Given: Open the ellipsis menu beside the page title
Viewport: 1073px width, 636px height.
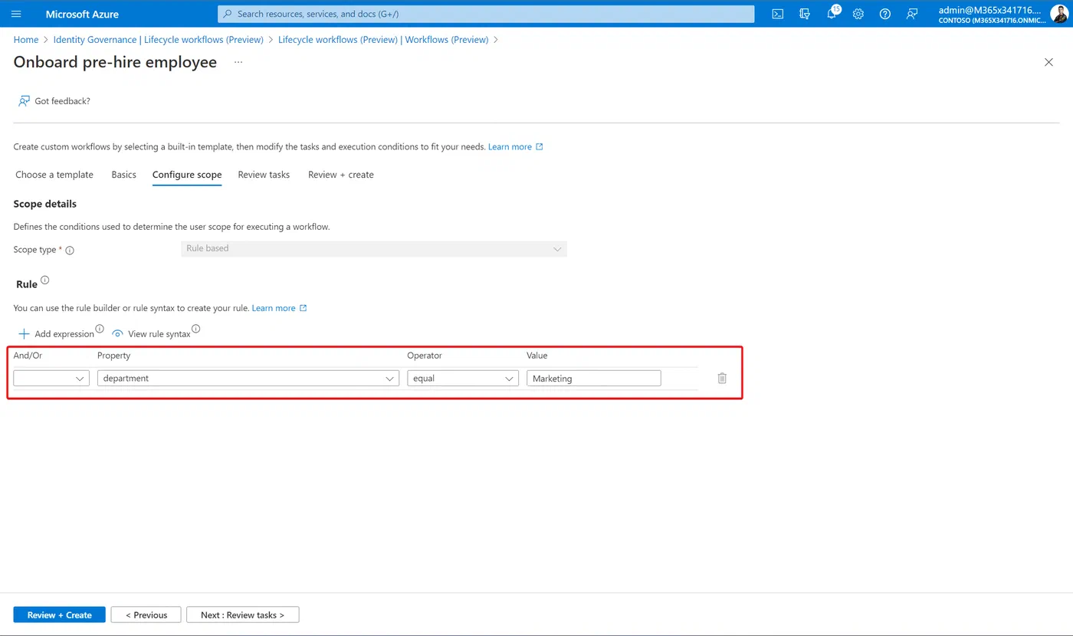Looking at the screenshot, I should tap(238, 62).
